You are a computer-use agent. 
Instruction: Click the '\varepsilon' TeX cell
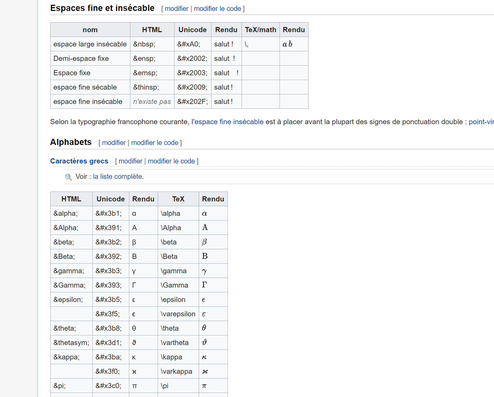coord(178,314)
